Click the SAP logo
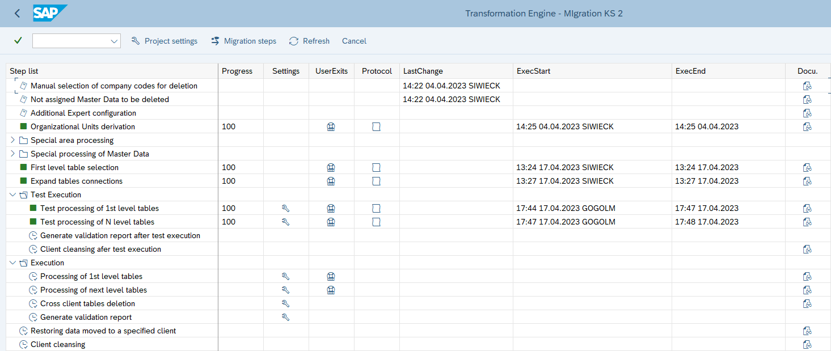831x351 pixels. point(50,13)
